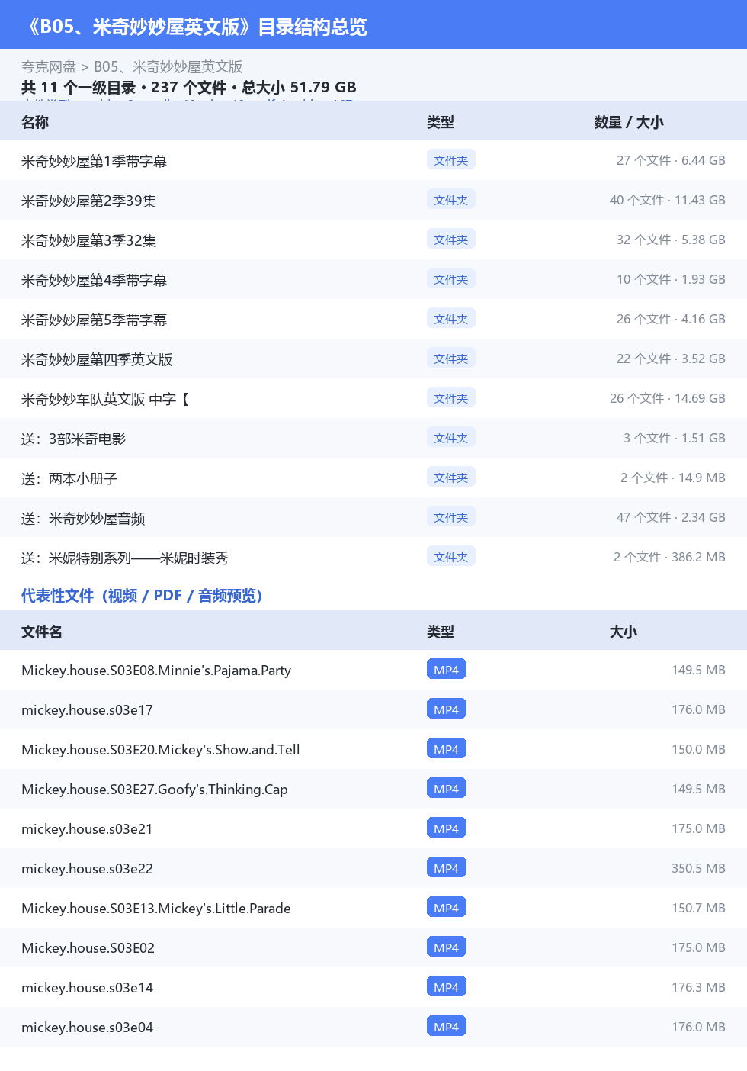Click MP4 badge of mickey.house.s03e22
Image resolution: width=747 pixels, height=1071 pixels.
click(x=447, y=867)
